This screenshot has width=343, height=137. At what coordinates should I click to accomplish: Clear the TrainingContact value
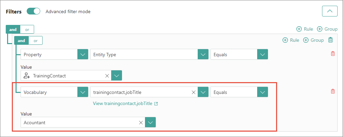(x=107, y=76)
